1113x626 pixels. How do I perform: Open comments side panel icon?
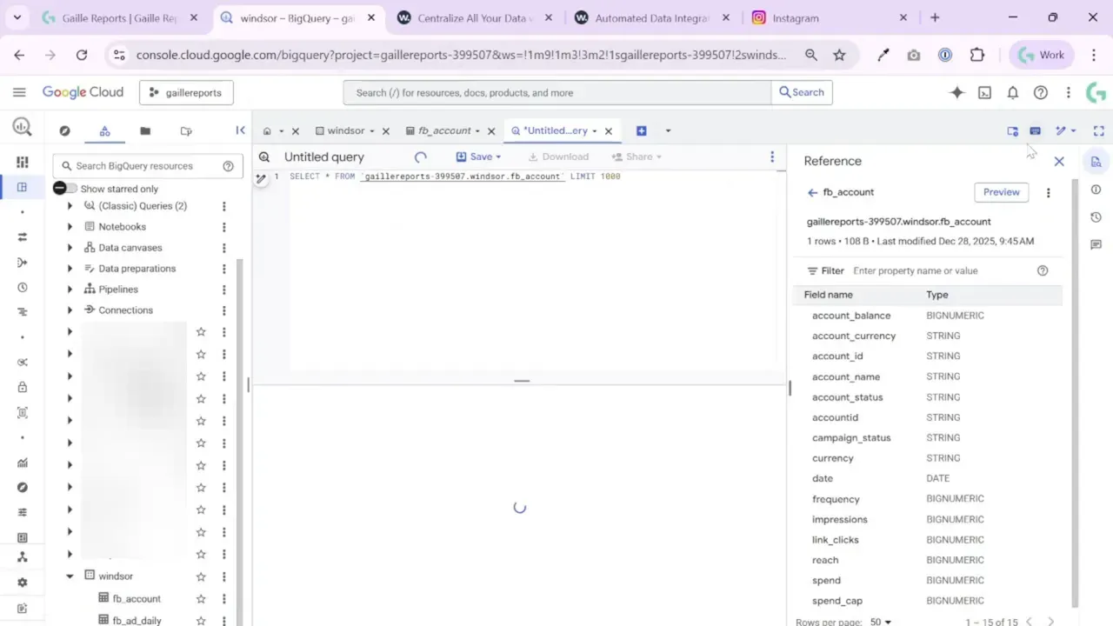(1096, 245)
